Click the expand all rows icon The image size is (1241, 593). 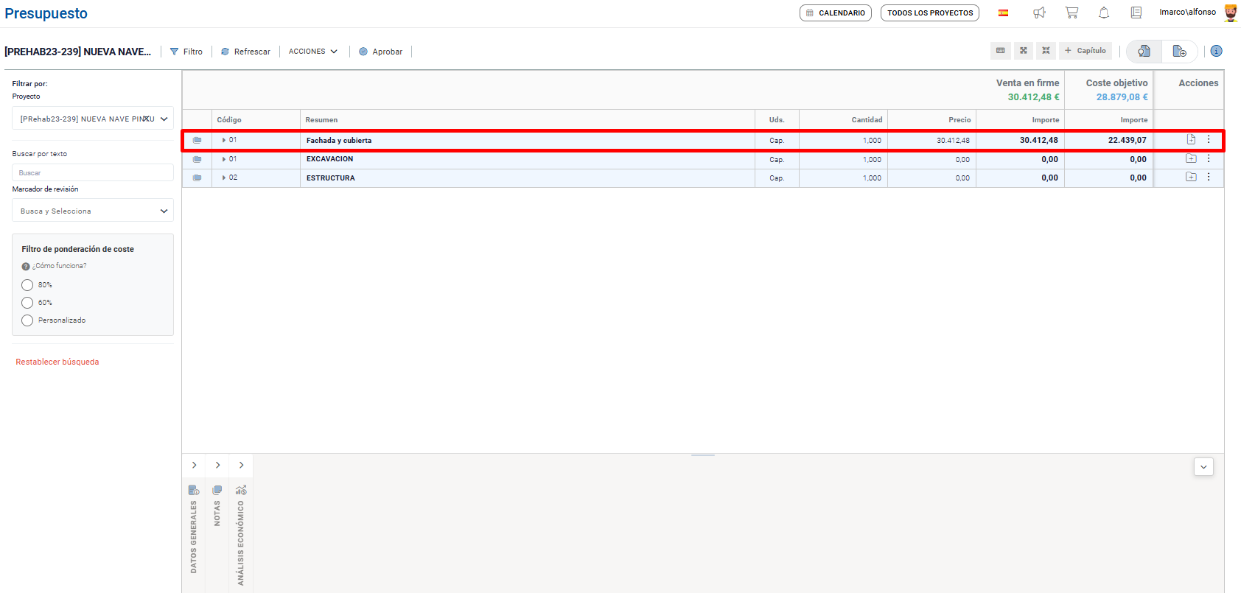tap(1024, 51)
